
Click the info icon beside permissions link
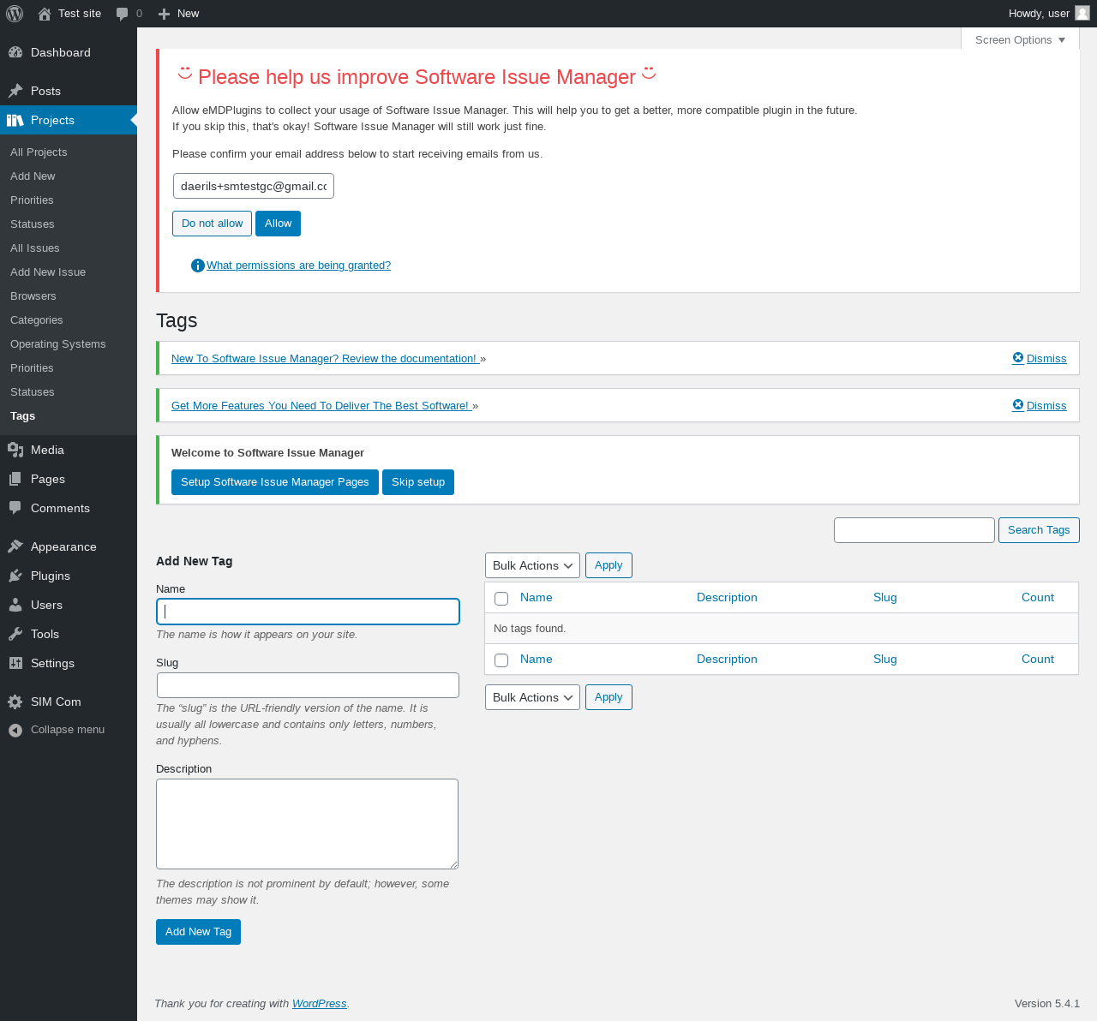point(198,266)
